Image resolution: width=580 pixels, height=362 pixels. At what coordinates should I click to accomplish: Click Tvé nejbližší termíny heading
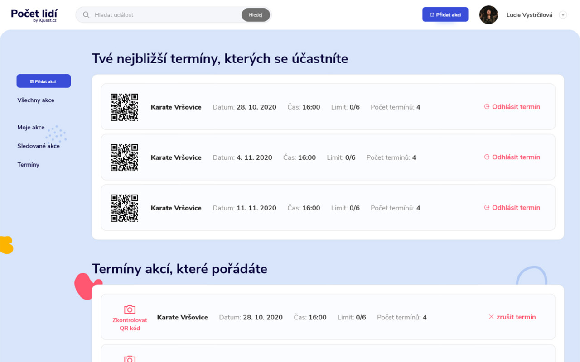tap(220, 58)
